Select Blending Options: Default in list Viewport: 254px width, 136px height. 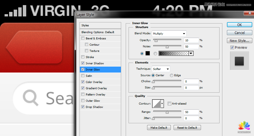click(x=98, y=32)
